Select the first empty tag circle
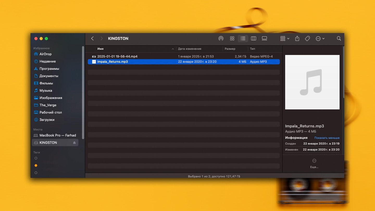 (36, 158)
